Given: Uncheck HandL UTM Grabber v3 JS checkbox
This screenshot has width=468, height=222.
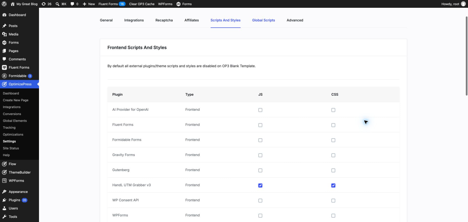Looking at the screenshot, I should click(x=260, y=185).
